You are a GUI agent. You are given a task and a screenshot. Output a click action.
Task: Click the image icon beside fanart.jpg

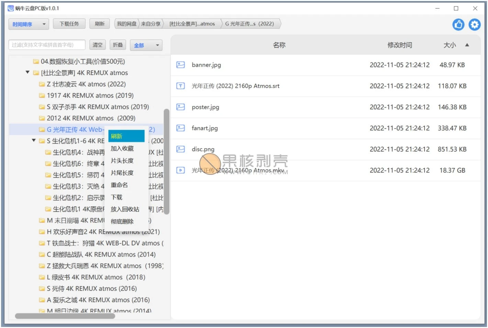click(180, 128)
